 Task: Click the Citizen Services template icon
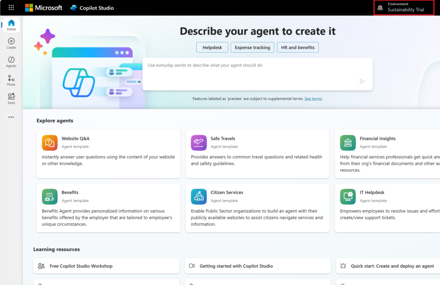coord(199,196)
